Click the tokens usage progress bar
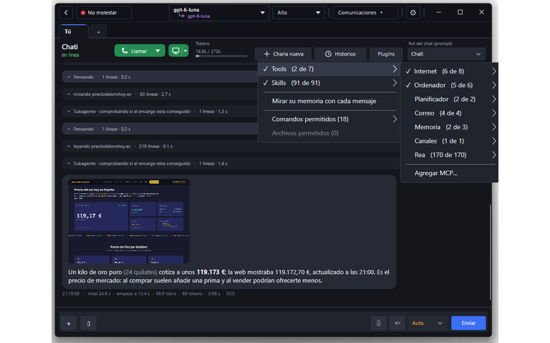This screenshot has height=343, width=550. click(221, 56)
